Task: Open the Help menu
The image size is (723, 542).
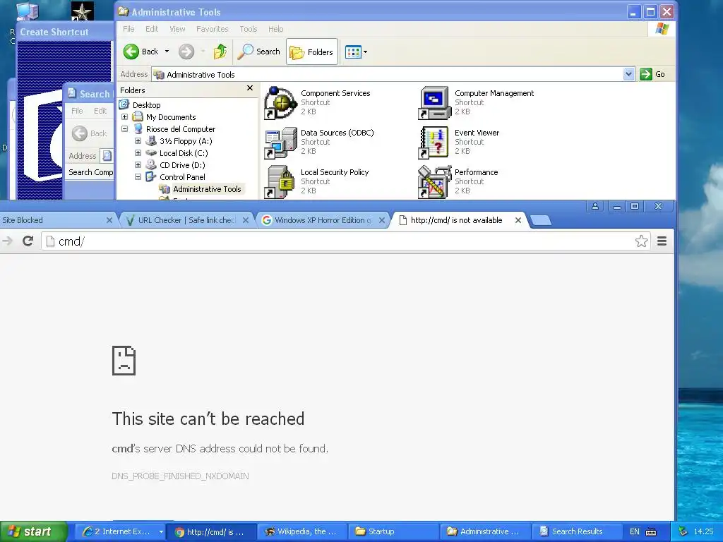Action: click(x=276, y=29)
